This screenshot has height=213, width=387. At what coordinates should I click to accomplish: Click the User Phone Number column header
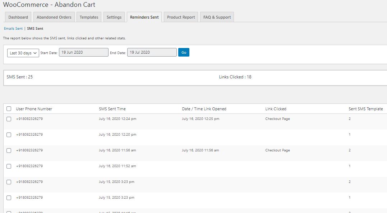click(34, 109)
